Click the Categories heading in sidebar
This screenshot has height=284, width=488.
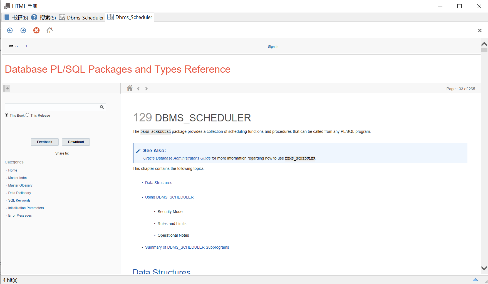(14, 162)
